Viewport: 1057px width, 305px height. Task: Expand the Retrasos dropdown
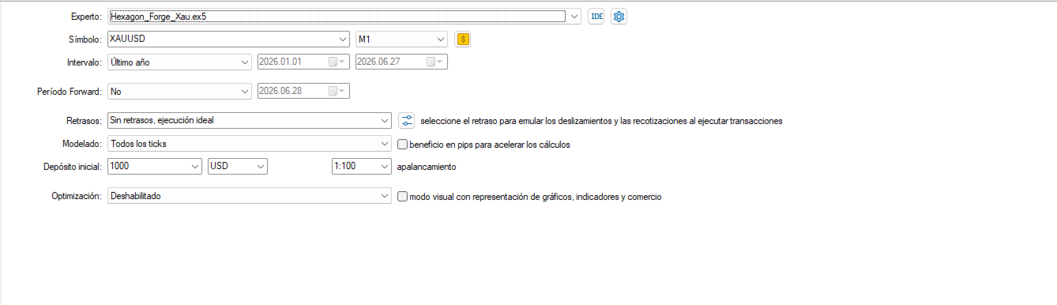[x=385, y=121]
